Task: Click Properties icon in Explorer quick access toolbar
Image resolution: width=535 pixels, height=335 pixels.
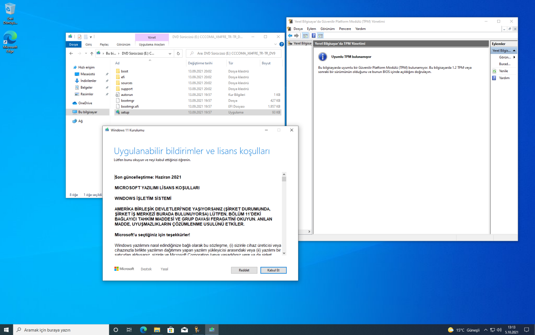Action: (x=79, y=37)
